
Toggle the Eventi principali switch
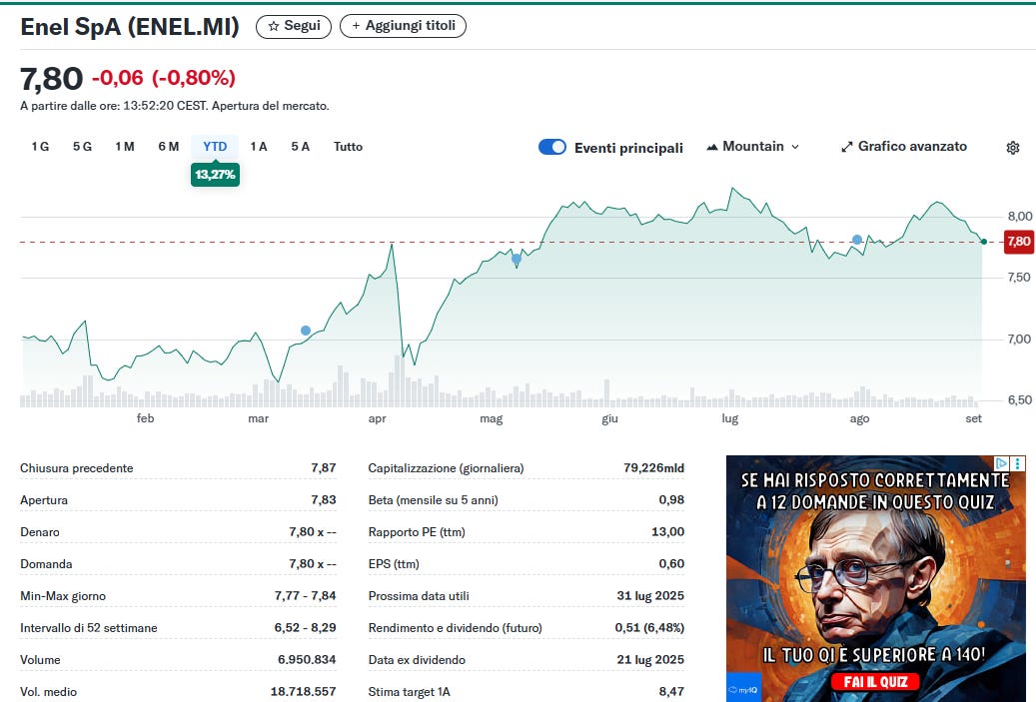552,147
